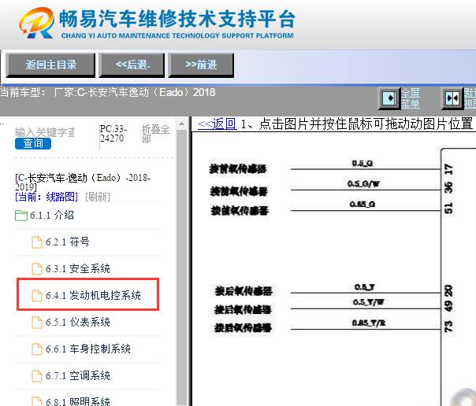Expand the 6.1.1 介绍 folder

[52, 216]
